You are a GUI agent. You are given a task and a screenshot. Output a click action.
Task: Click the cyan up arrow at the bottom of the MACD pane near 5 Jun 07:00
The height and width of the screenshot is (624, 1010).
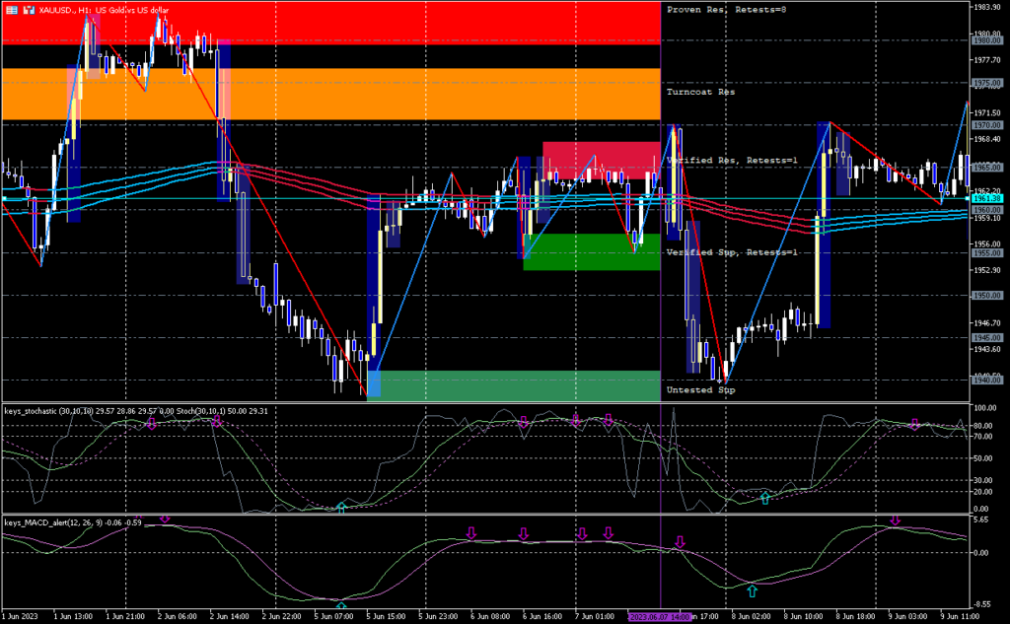pyautogui.click(x=341, y=605)
